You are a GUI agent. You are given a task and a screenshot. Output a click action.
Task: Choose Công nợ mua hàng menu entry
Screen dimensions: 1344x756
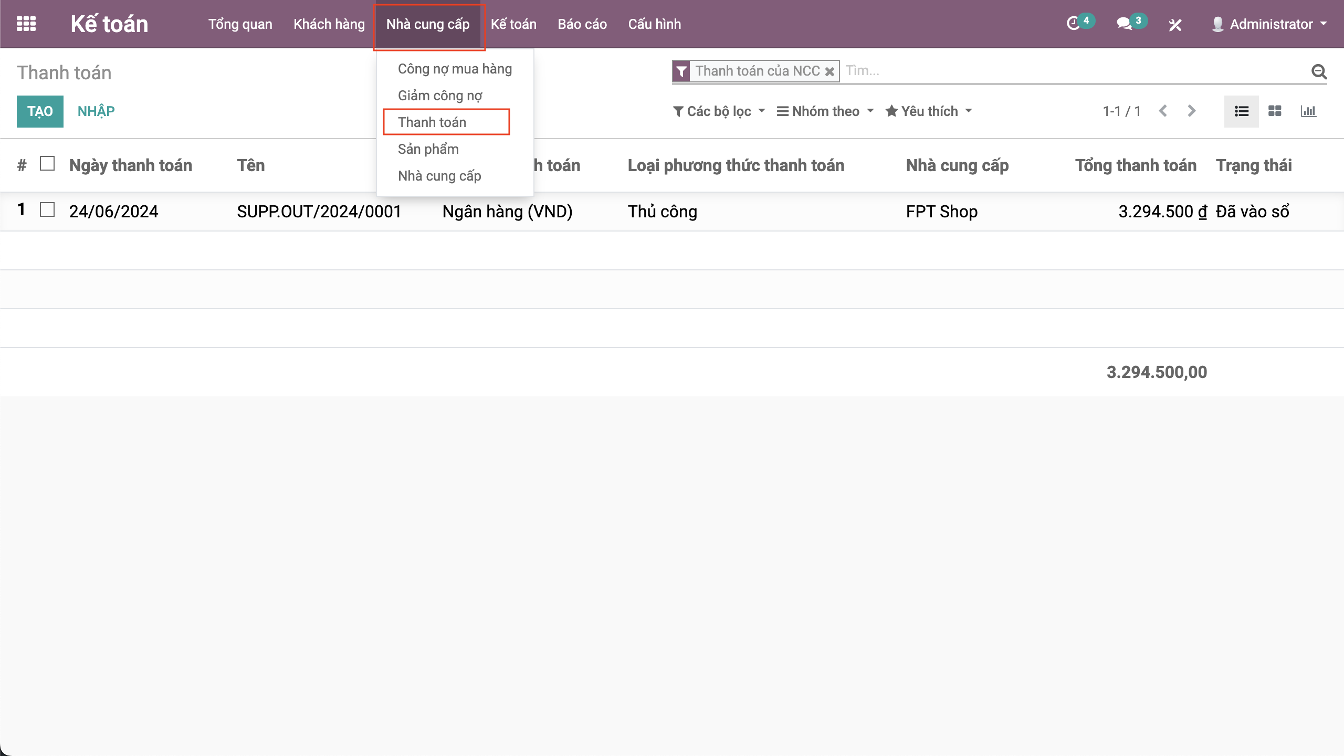[455, 69]
